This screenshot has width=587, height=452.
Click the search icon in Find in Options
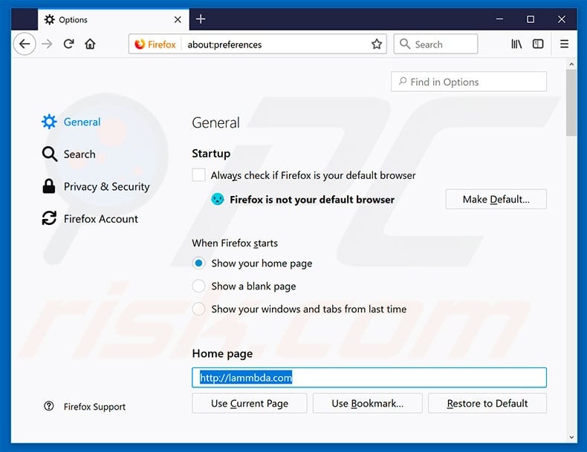tap(403, 81)
